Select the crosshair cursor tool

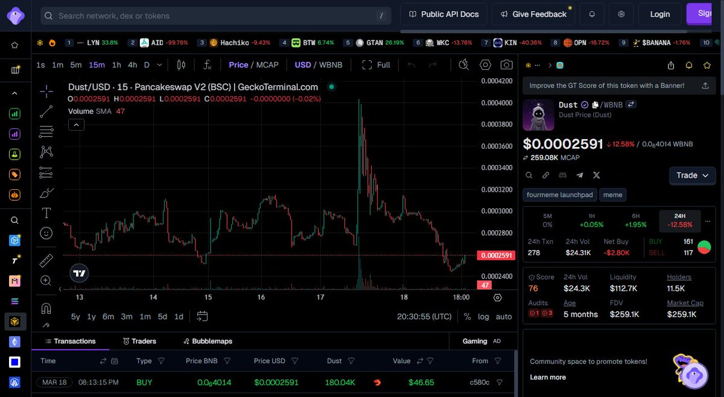pos(46,92)
